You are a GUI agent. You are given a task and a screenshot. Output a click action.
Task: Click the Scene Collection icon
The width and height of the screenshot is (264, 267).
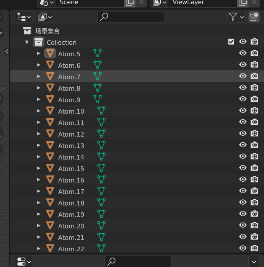click(x=27, y=31)
